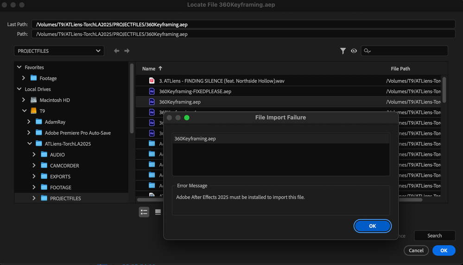Viewport: 463px width, 265px height.
Task: Select the FINDING SILENCE wav file name
Action: (222, 81)
